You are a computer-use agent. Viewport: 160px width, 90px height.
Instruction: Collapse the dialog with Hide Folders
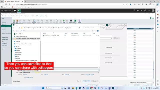pos(16,81)
